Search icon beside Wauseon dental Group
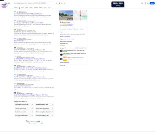The image size is (157, 132). [x=32, y=108]
